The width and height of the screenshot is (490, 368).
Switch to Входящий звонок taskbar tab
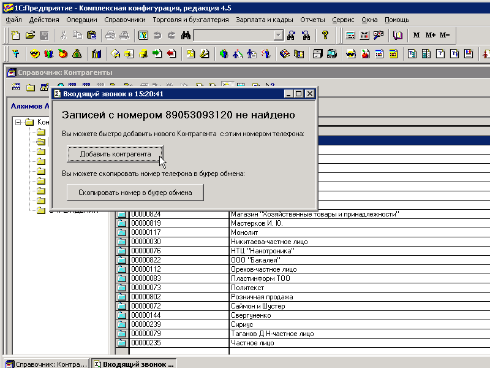134,364
